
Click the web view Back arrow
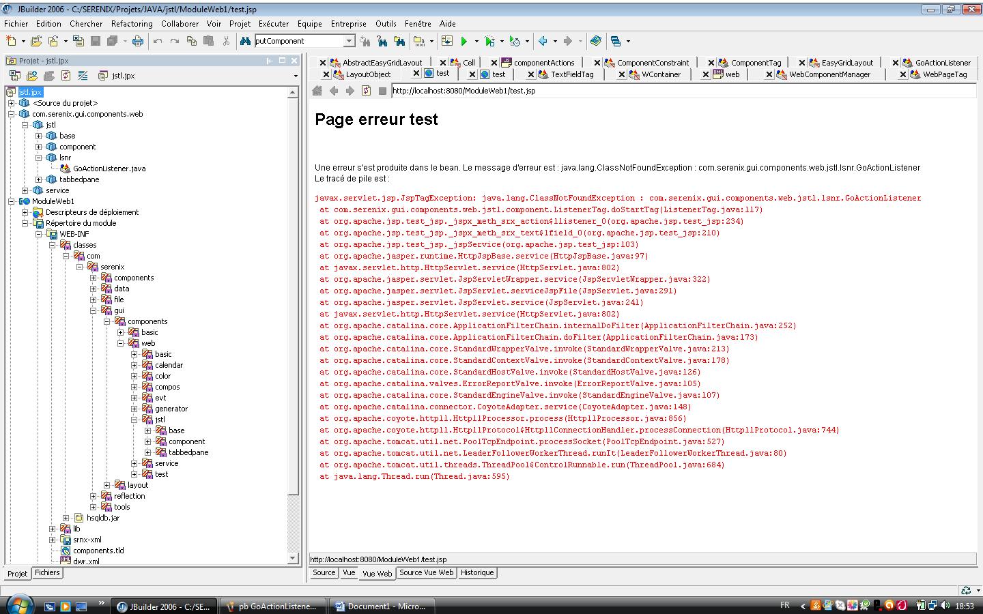pos(333,91)
